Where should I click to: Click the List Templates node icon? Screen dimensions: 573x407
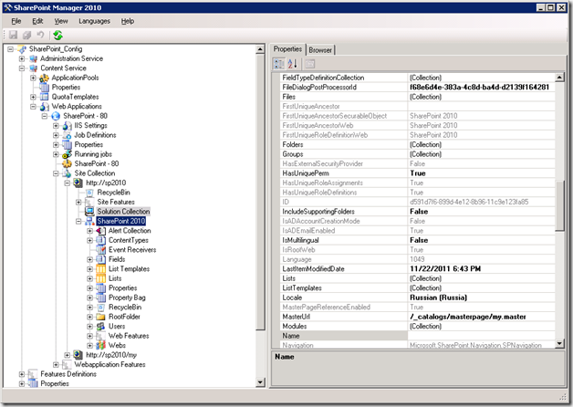pyautogui.click(x=101, y=269)
